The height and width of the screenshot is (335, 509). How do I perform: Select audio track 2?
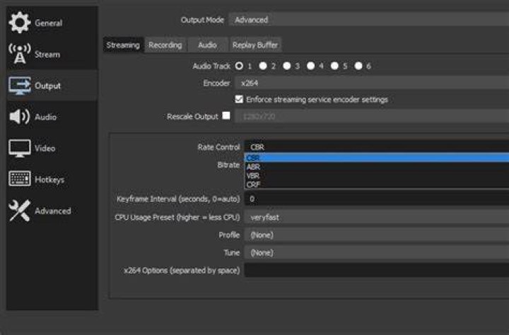click(263, 66)
